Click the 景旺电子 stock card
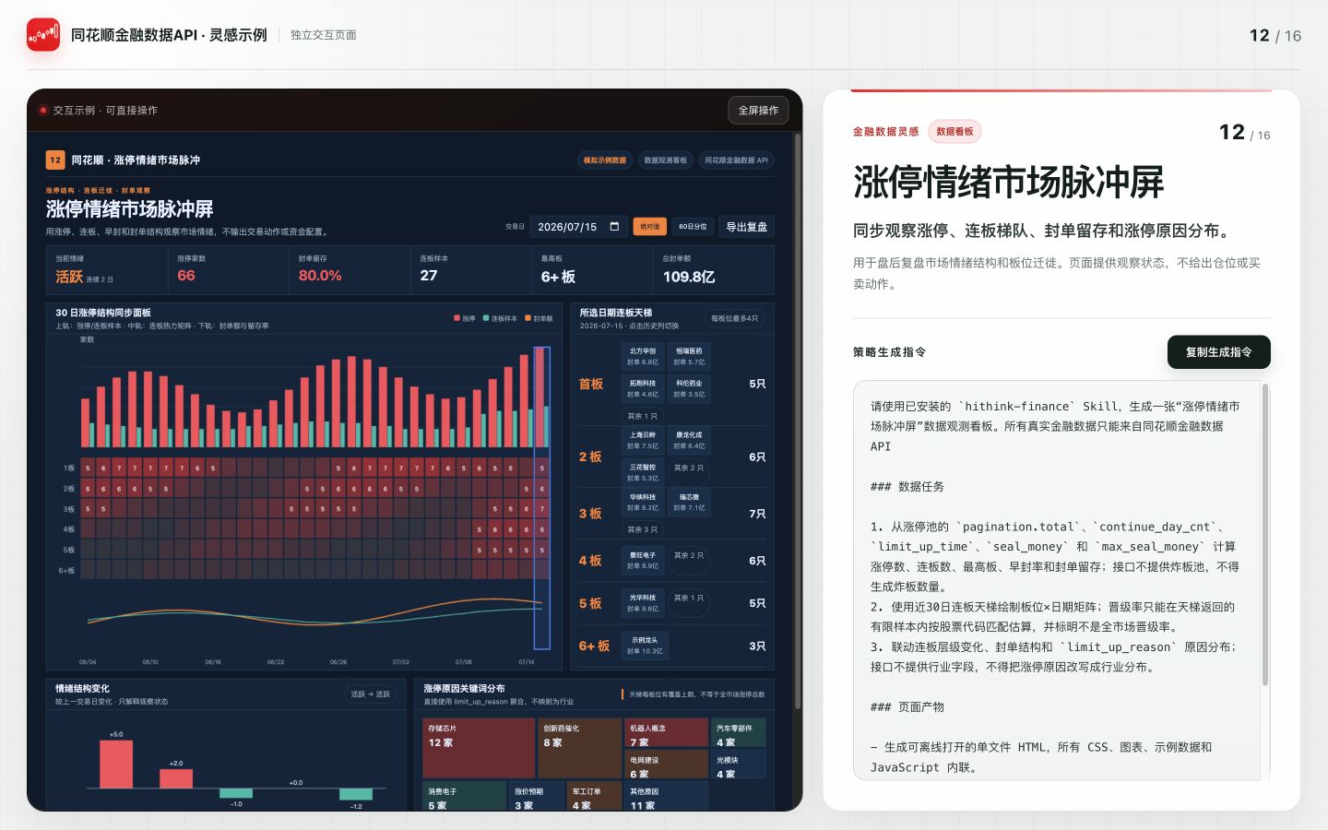The image size is (1328, 830). tap(643, 561)
